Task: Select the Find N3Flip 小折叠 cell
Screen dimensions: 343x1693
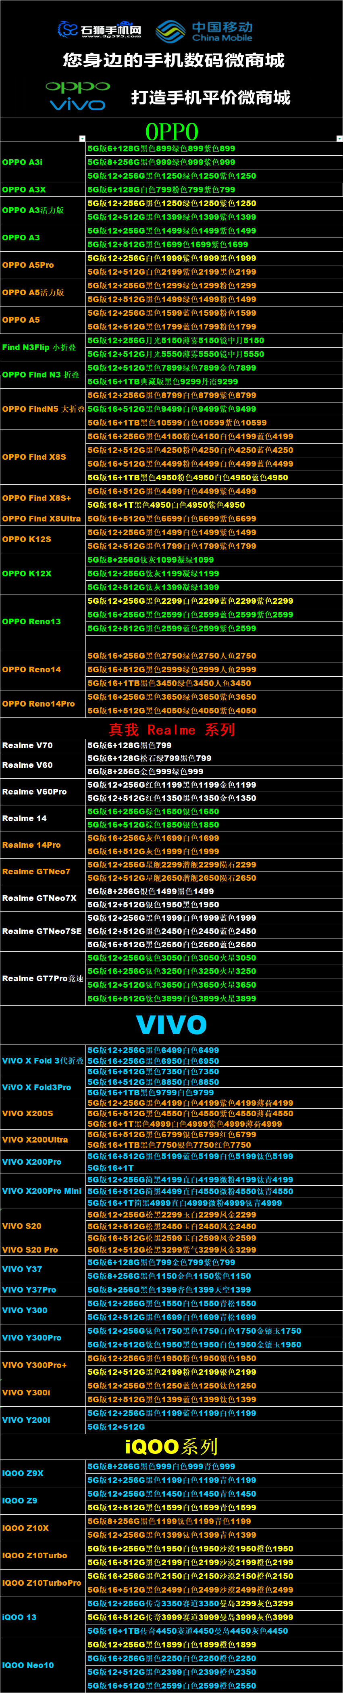Action: 44,347
